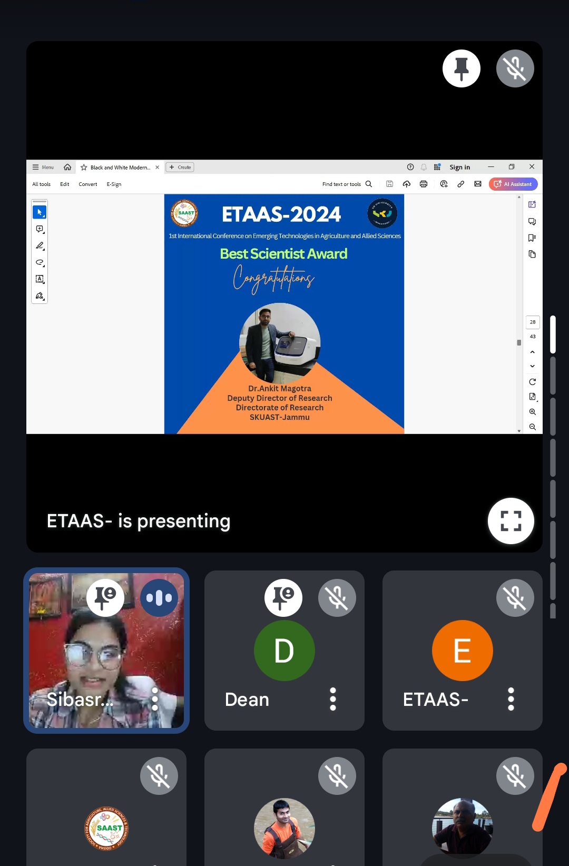Toggle microphone icon on ETAAS- participant tile
This screenshot has height=866, width=569.
click(515, 598)
